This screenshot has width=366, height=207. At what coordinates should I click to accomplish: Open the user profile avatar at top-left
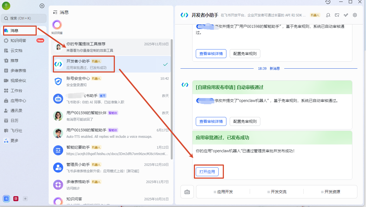[x=6, y=6]
